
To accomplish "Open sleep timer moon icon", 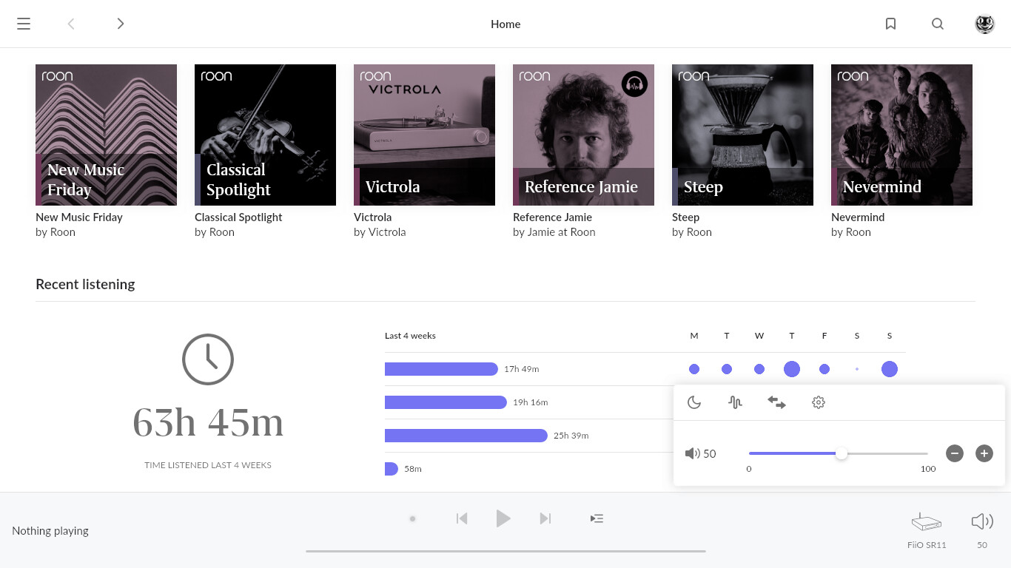I will (694, 402).
